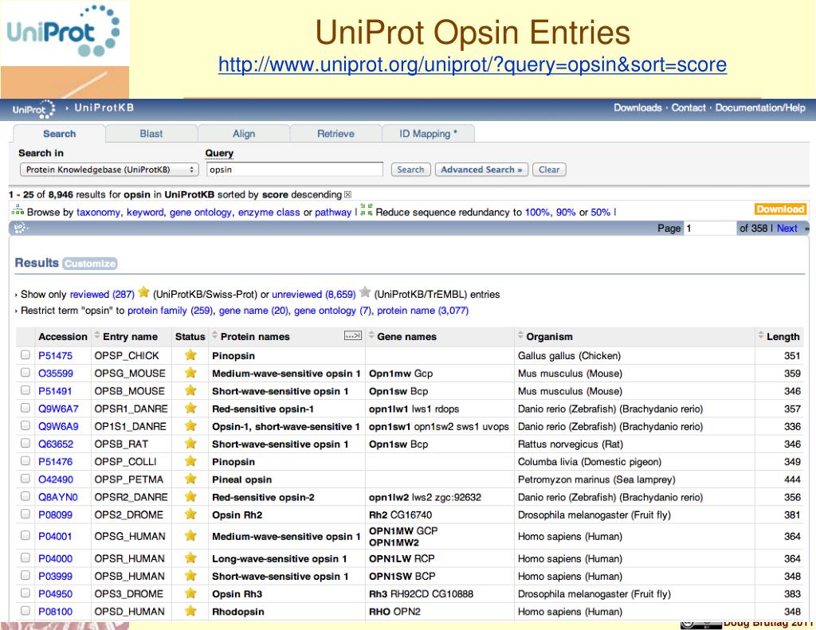This screenshot has height=630, width=816.
Task: Check the box for P08100
Action: point(25,611)
